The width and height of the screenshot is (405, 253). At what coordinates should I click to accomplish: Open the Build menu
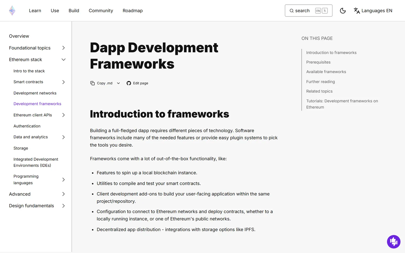point(74,11)
